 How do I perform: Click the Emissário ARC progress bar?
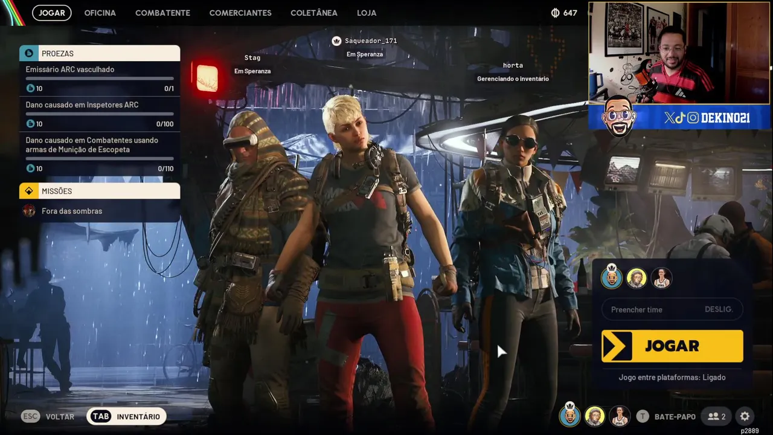pos(100,79)
